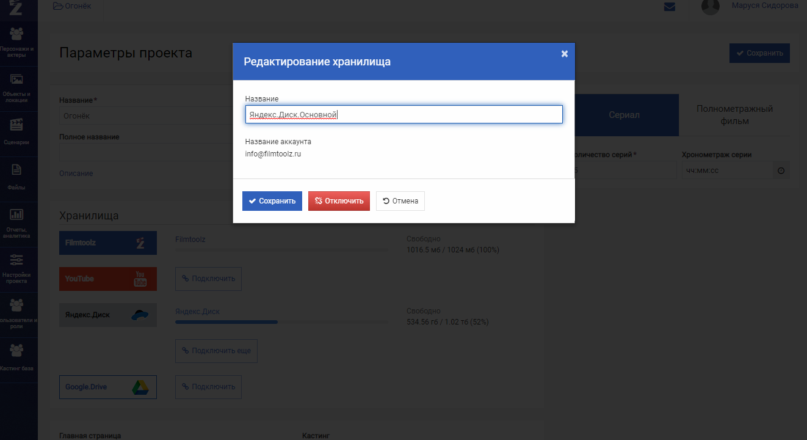The width and height of the screenshot is (807, 440).
Task: Click the Filmtoolz storage tile
Action: (x=108, y=243)
